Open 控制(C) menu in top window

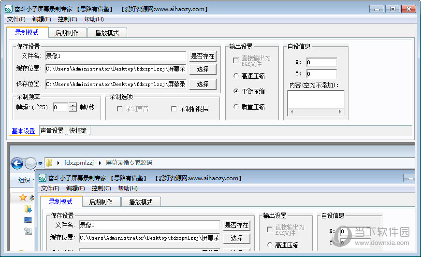coord(67,19)
